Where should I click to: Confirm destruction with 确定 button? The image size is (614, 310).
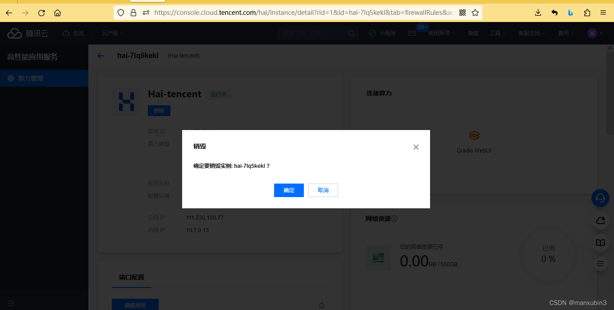[x=289, y=190]
